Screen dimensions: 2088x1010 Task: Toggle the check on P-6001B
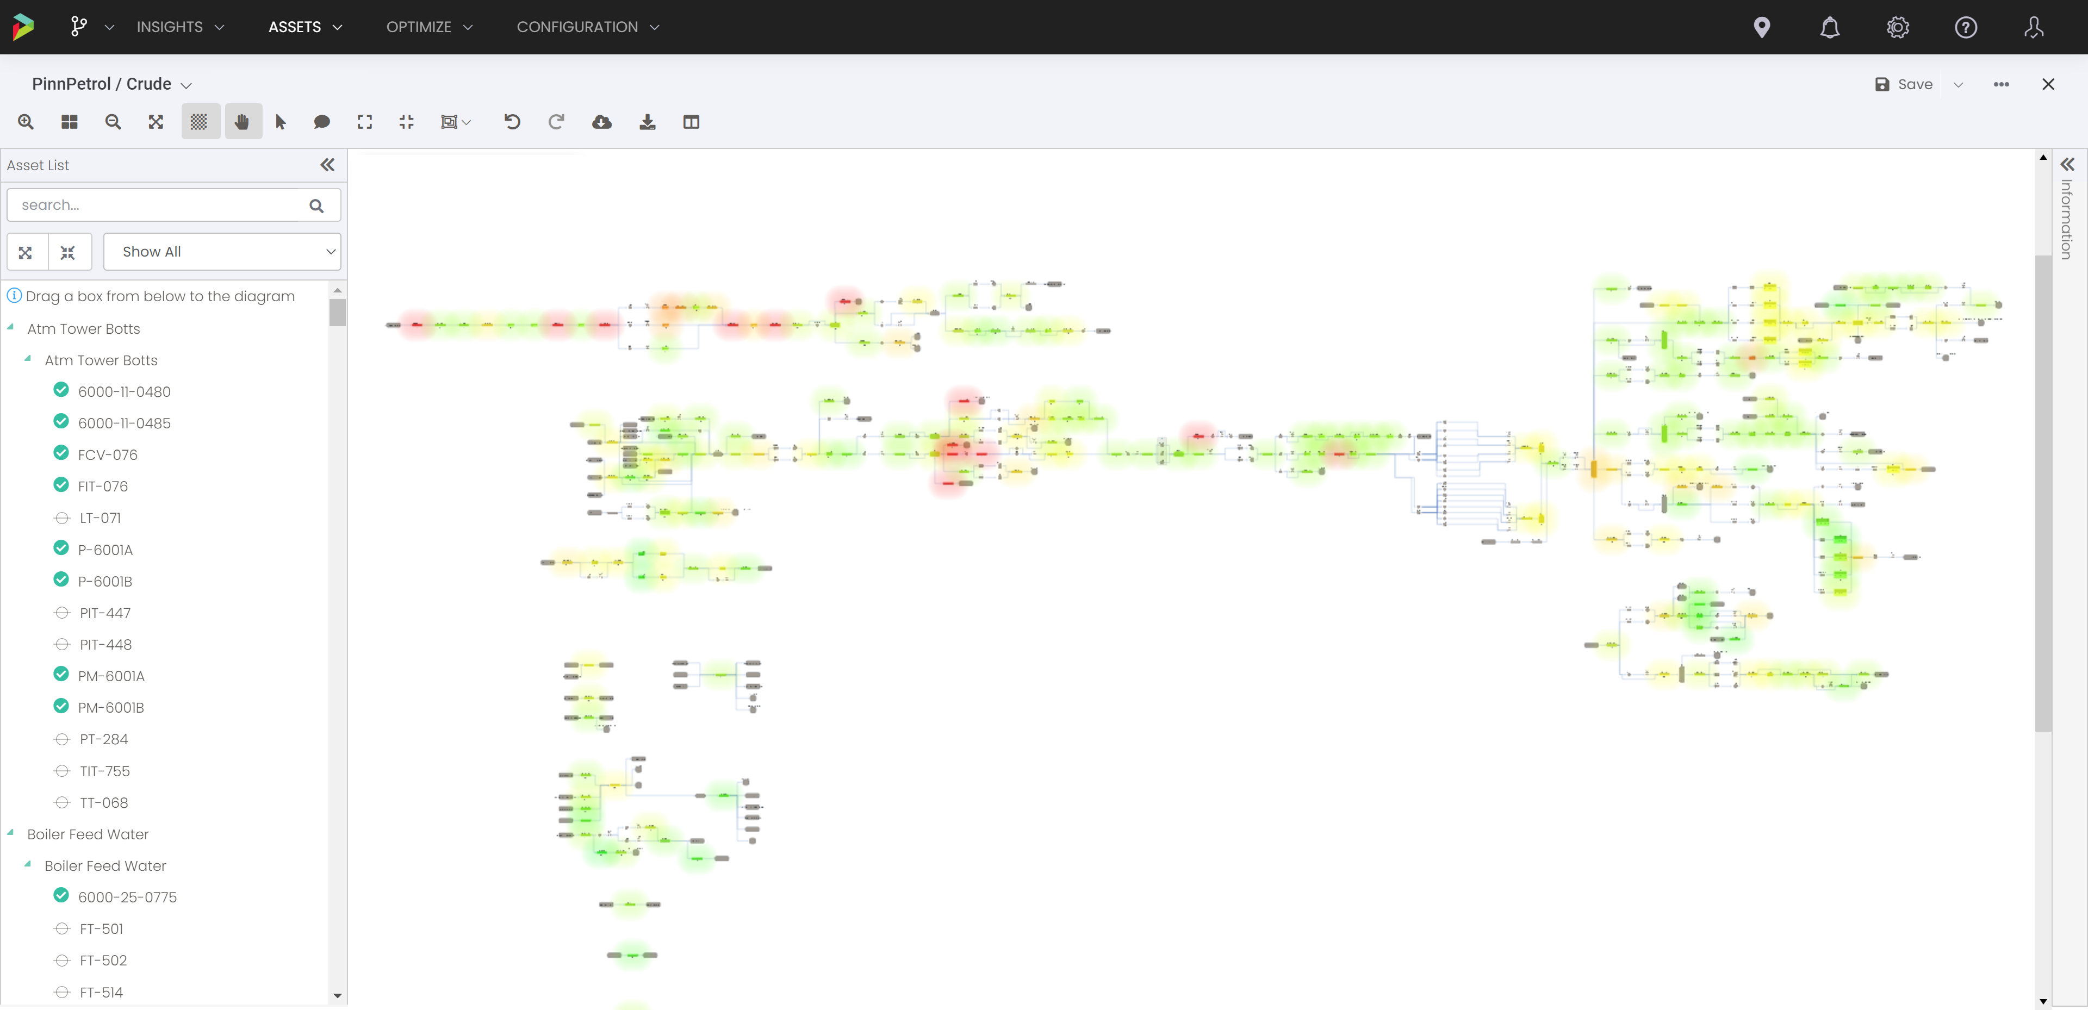click(x=61, y=579)
